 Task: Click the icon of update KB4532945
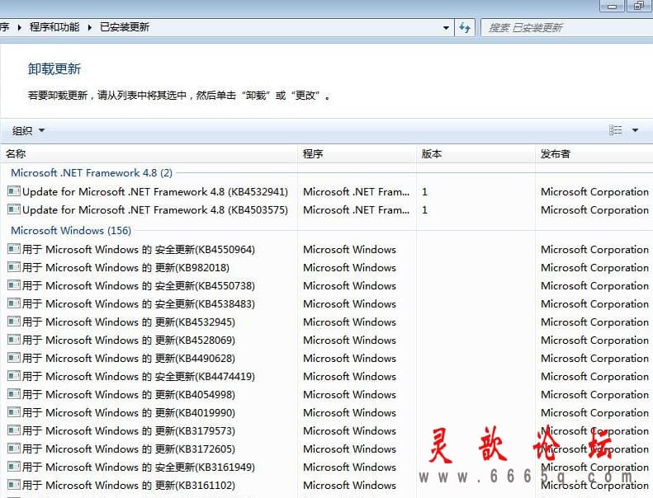(x=14, y=322)
